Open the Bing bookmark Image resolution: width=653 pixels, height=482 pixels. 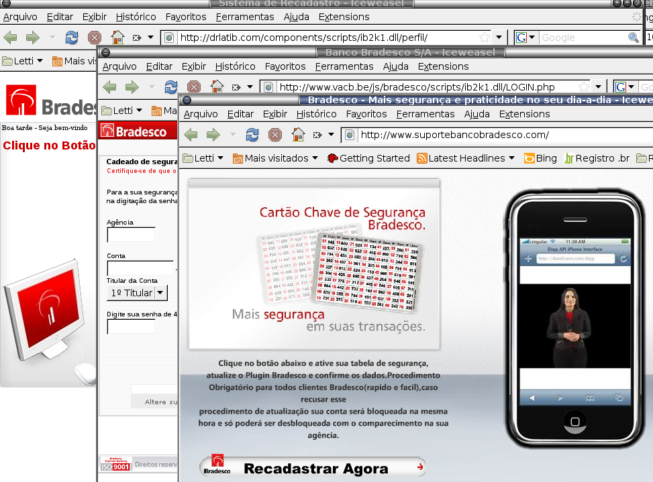[x=540, y=158]
